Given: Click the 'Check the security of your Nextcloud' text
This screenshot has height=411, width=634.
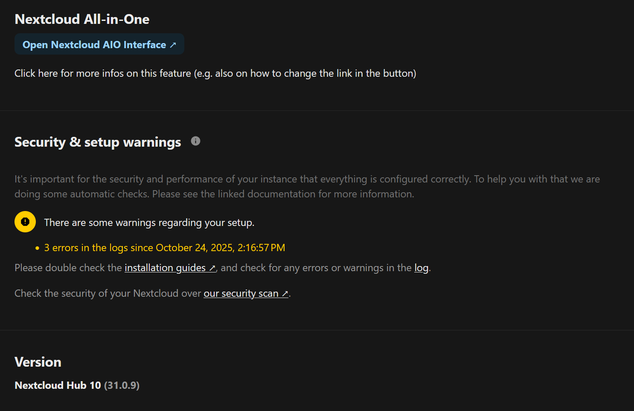Looking at the screenshot, I should (108, 293).
